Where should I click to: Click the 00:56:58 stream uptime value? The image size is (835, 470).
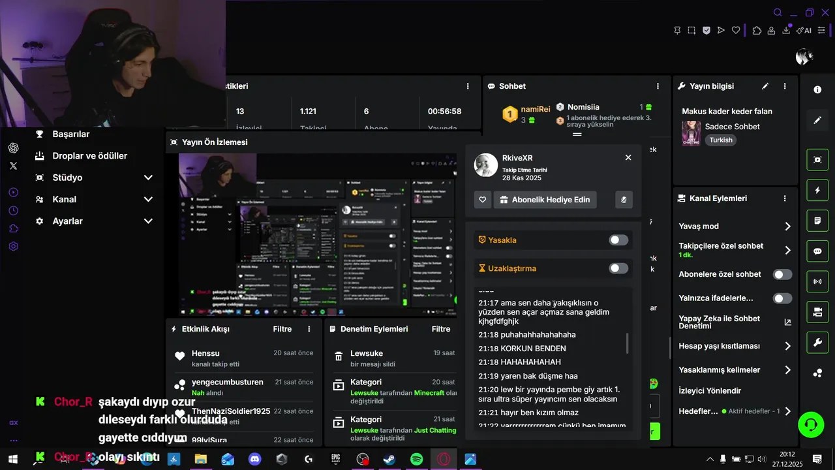tap(444, 112)
